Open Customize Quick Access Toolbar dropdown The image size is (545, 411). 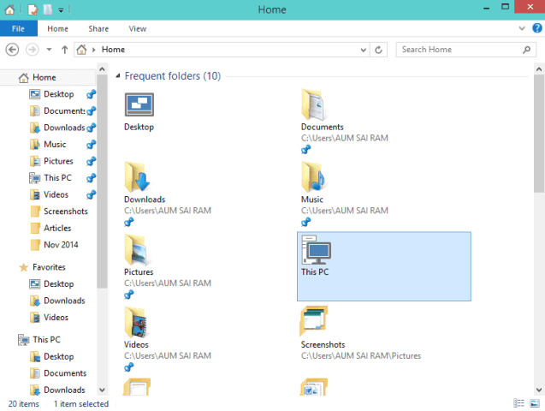click(x=61, y=10)
